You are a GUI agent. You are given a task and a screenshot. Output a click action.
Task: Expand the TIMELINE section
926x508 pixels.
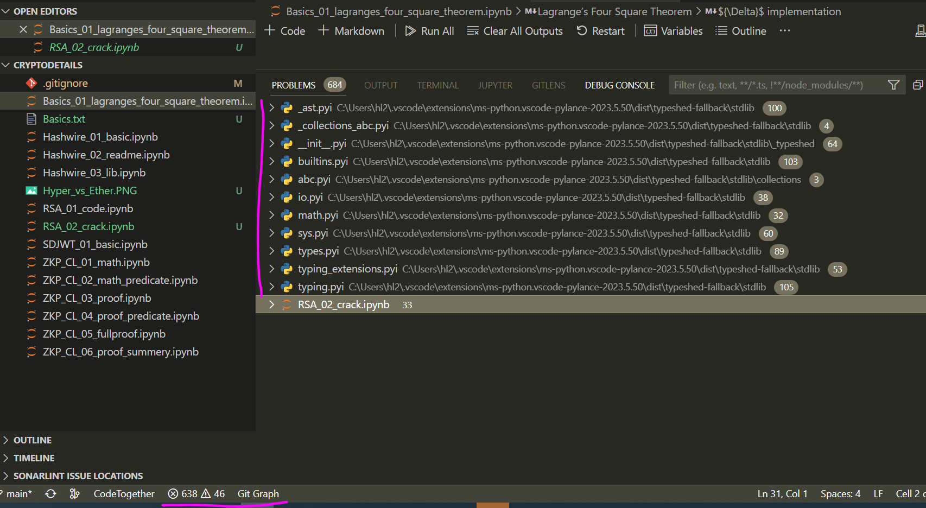[5, 458]
